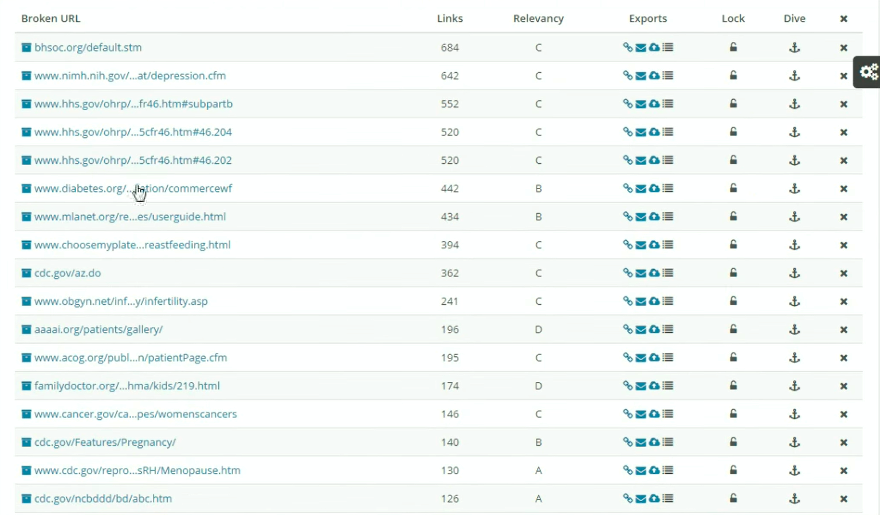The image size is (880, 515).
Task: Open the www.cancer.gov womenscancers broken URL
Action: pos(135,414)
